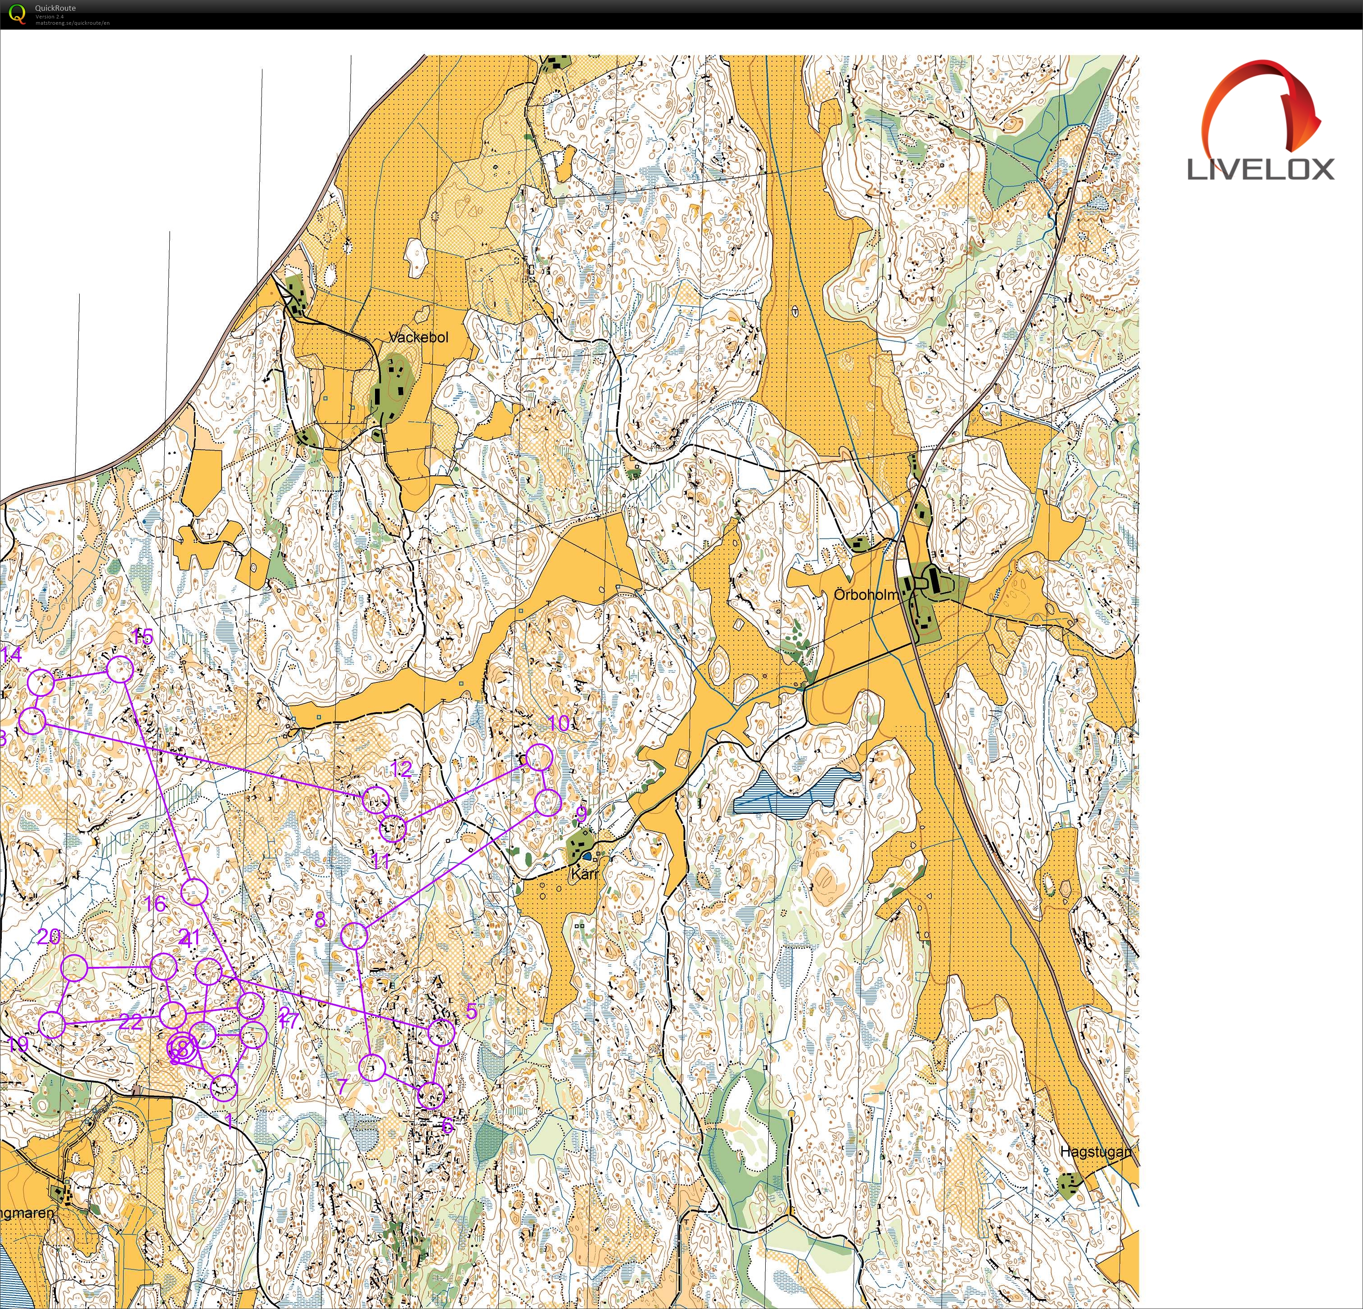Click the Version 2.4 text
The width and height of the screenshot is (1363, 1309).
[50, 17]
